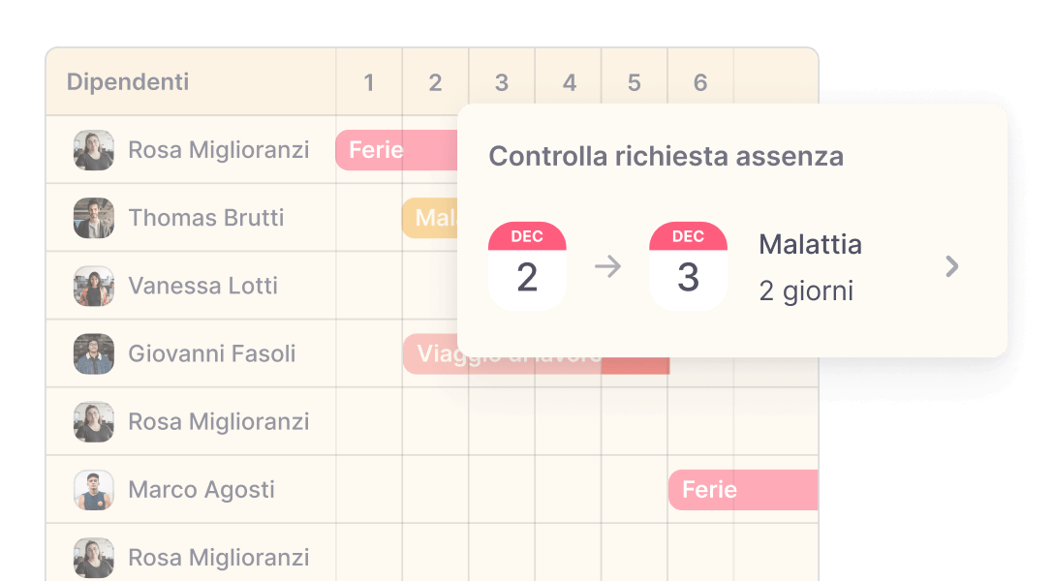Click the 2 giorni duration text
The height and width of the screenshot is (581, 1054).
[x=804, y=289]
